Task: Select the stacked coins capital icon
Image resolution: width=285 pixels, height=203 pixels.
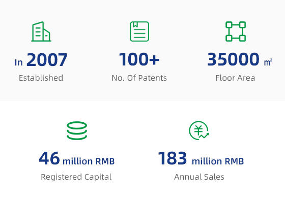Action: 77,130
